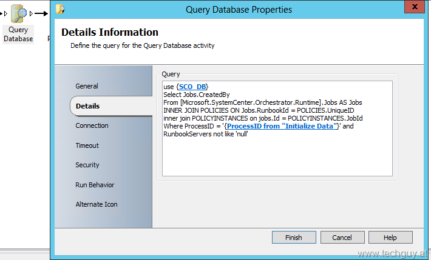Click the Query Database activity label
Viewport: 431px width, 260px height.
pyautogui.click(x=18, y=34)
